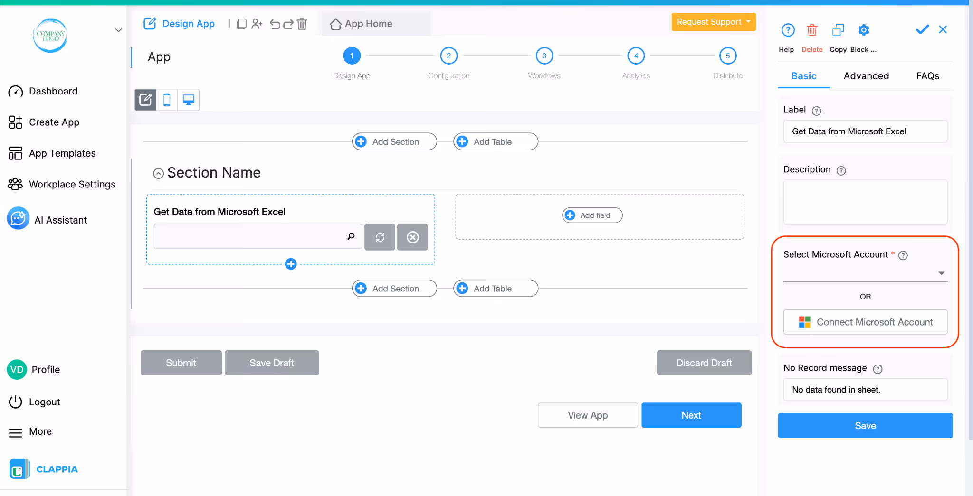Open App Templates in sidebar

[x=52, y=153]
